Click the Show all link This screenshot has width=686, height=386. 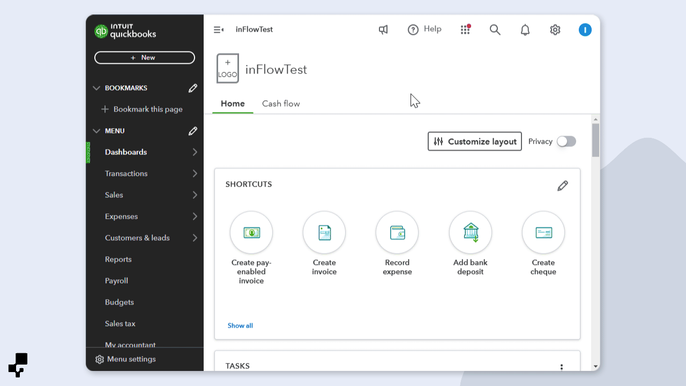pos(240,325)
